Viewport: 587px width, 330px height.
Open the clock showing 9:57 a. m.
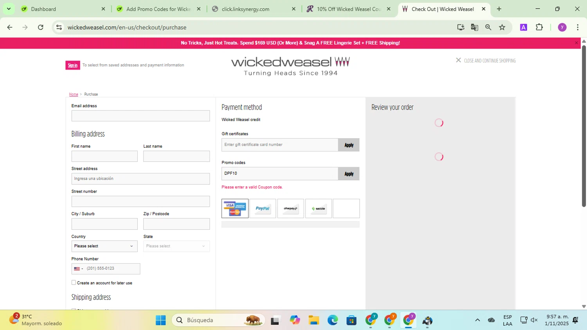pos(557,320)
